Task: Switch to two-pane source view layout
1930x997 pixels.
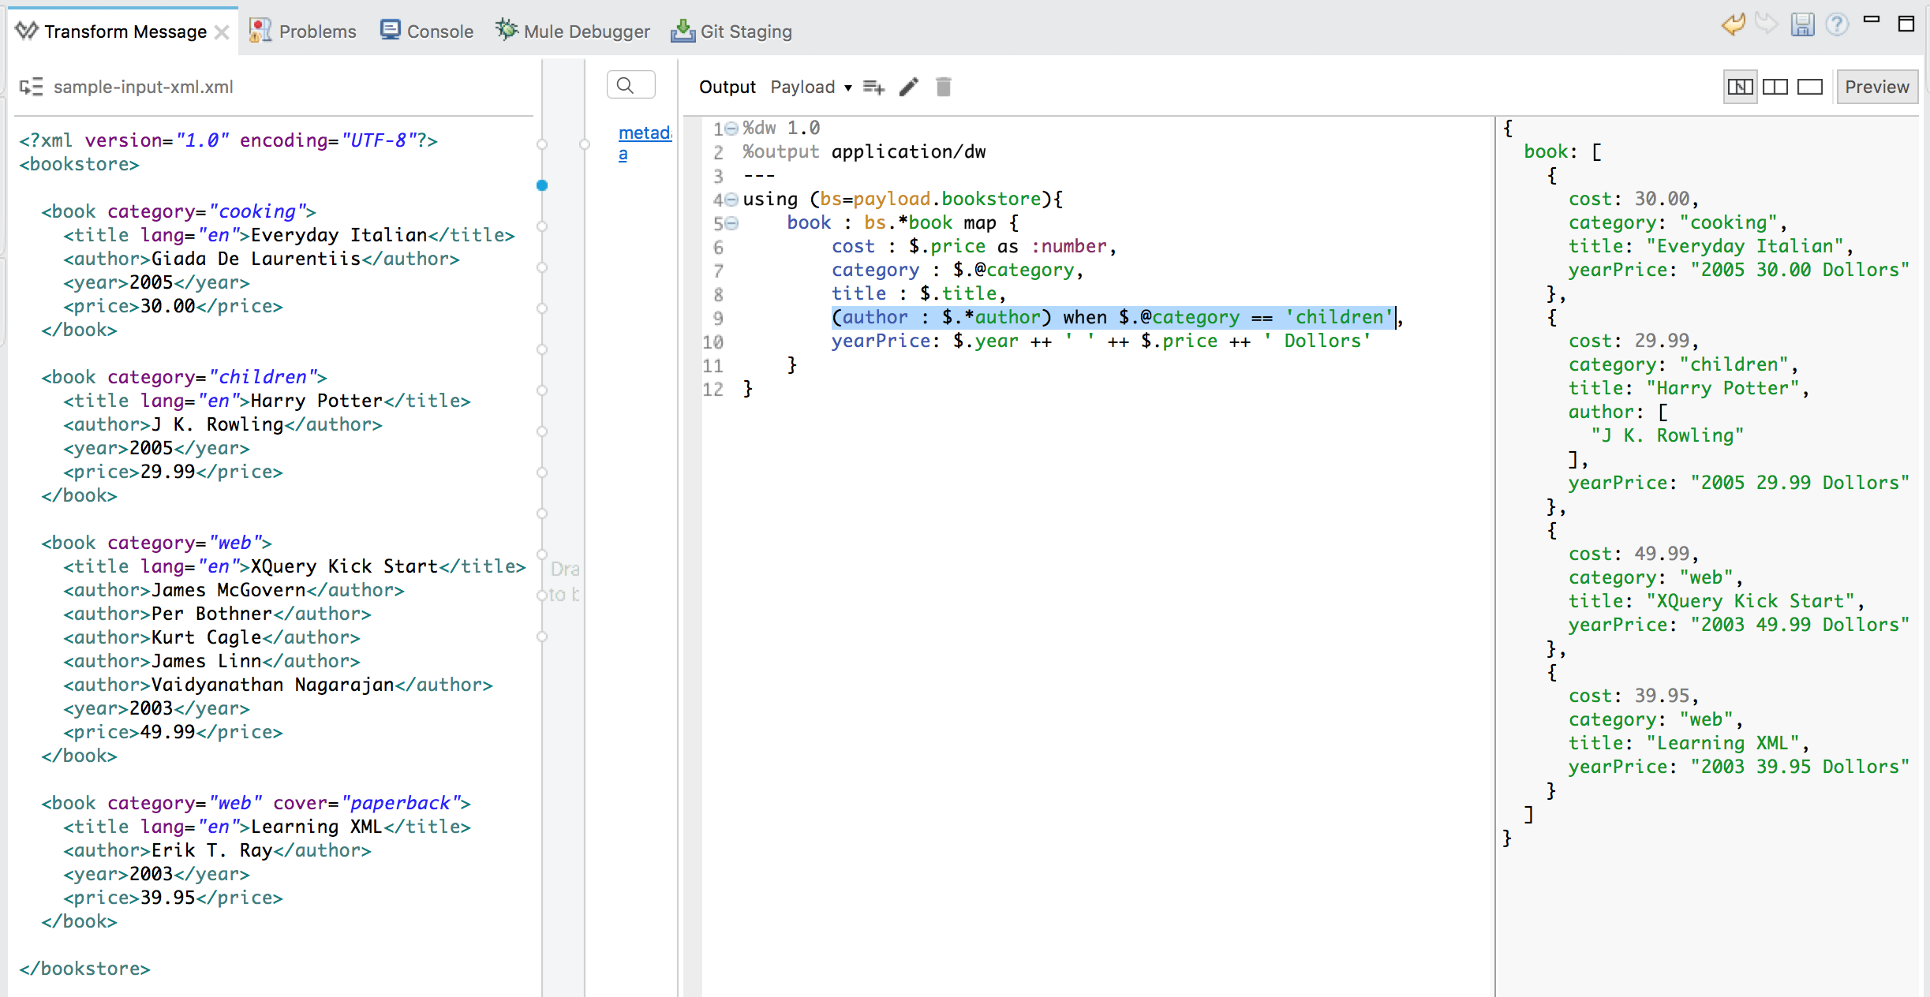Action: click(1775, 87)
